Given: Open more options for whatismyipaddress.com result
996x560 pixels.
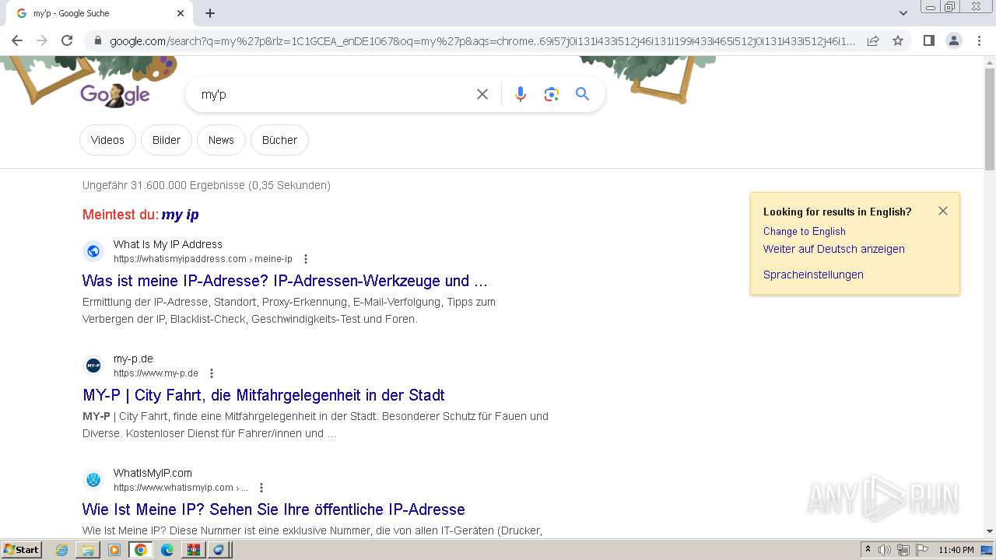Looking at the screenshot, I should click(306, 259).
